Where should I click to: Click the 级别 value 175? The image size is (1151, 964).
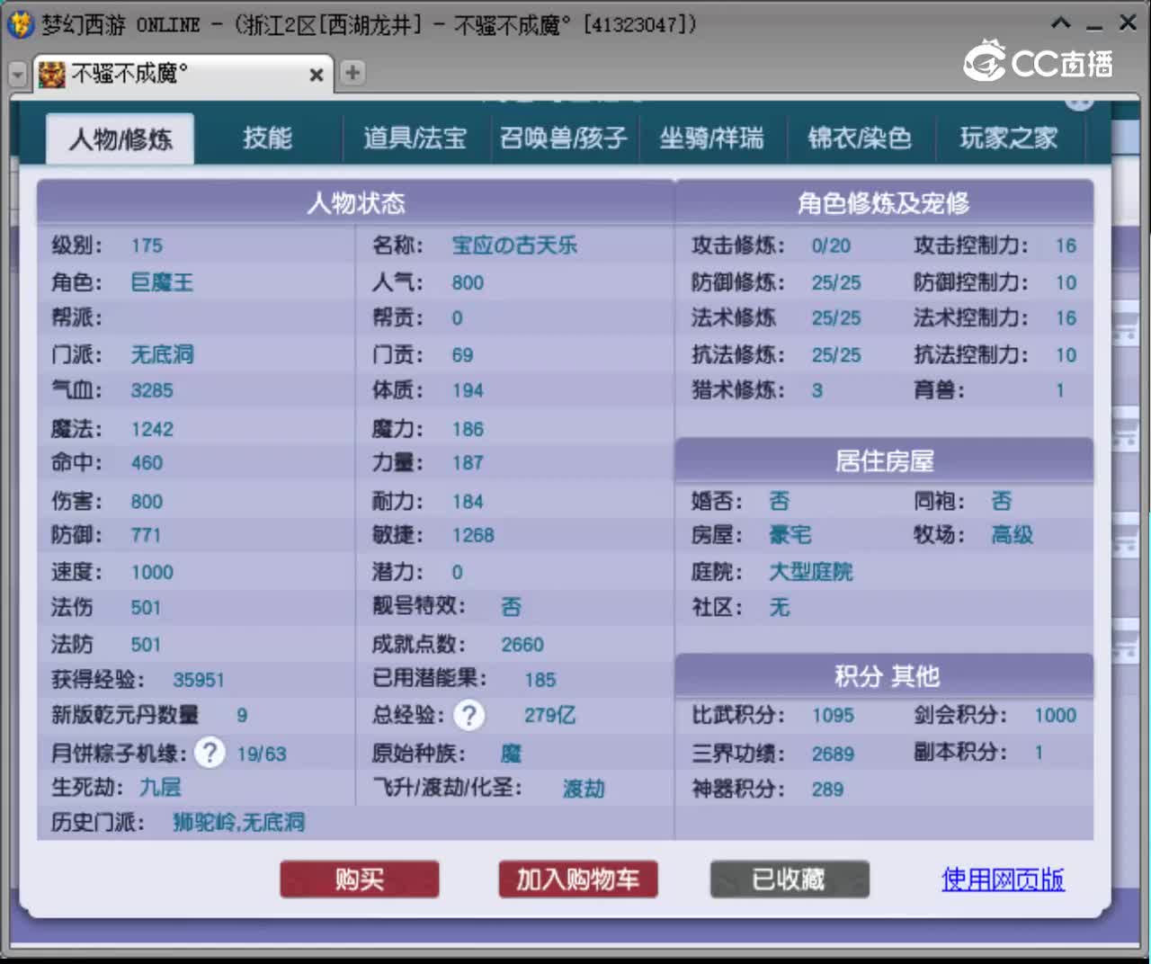coord(147,245)
